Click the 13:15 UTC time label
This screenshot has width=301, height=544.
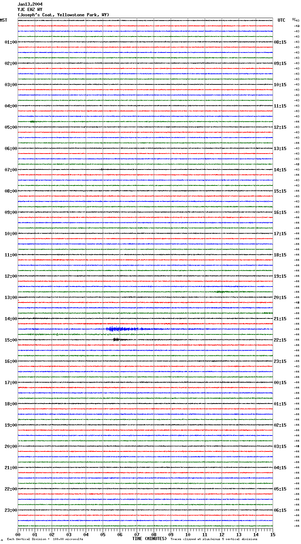coord(280,149)
